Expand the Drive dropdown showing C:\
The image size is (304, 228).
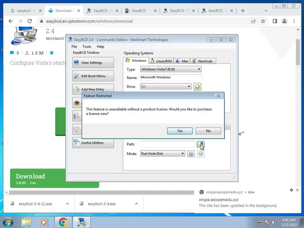(166, 86)
